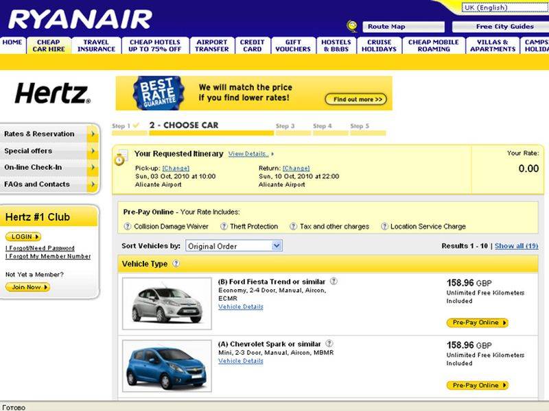Click the Free City Guides button

[501, 27]
